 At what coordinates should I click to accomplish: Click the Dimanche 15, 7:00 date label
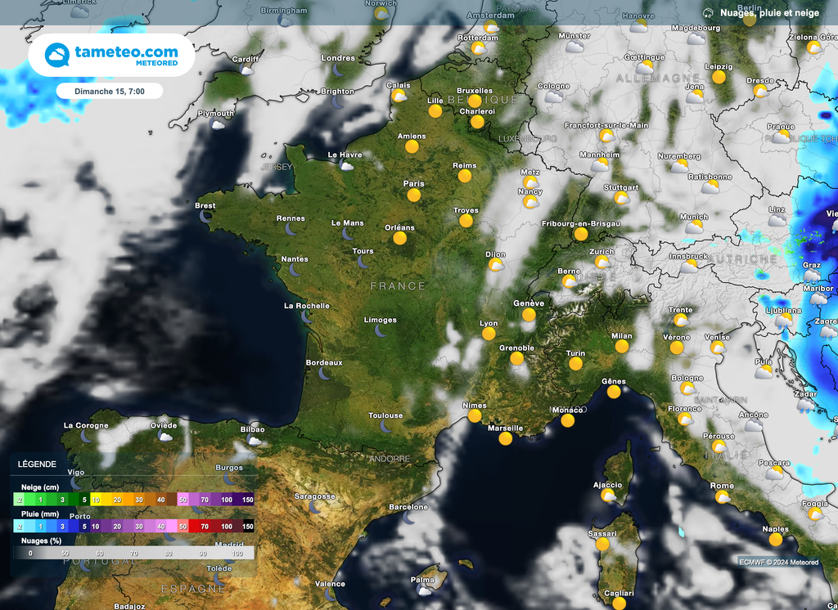tap(110, 92)
